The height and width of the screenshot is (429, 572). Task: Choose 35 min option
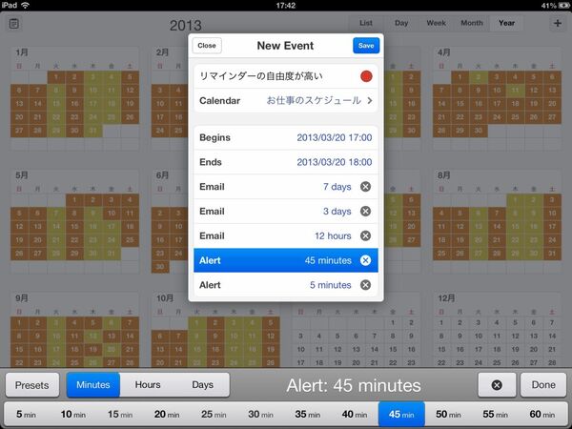[x=308, y=415]
